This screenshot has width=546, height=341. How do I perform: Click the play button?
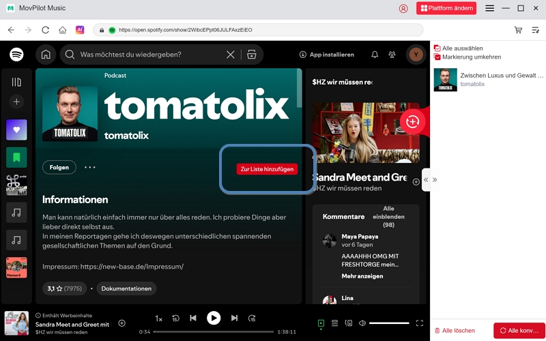pos(214,318)
